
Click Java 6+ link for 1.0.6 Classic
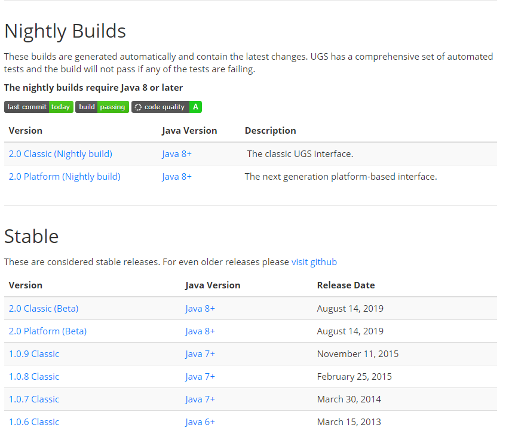coord(200,422)
